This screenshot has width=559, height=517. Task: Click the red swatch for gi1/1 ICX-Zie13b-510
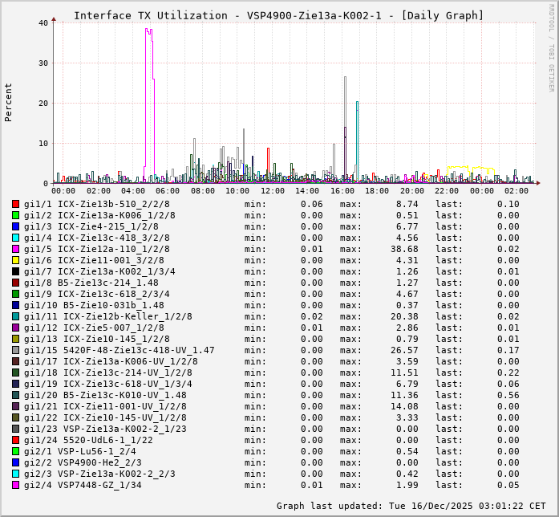click(15, 205)
